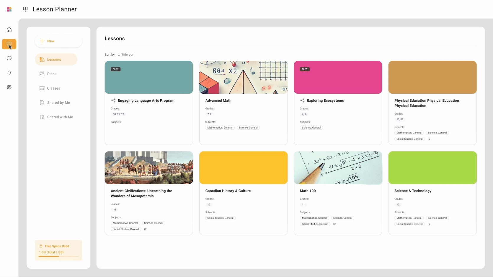Click Social Studies, General tag on Math 100
The image size is (493, 277).
tap(315, 224)
